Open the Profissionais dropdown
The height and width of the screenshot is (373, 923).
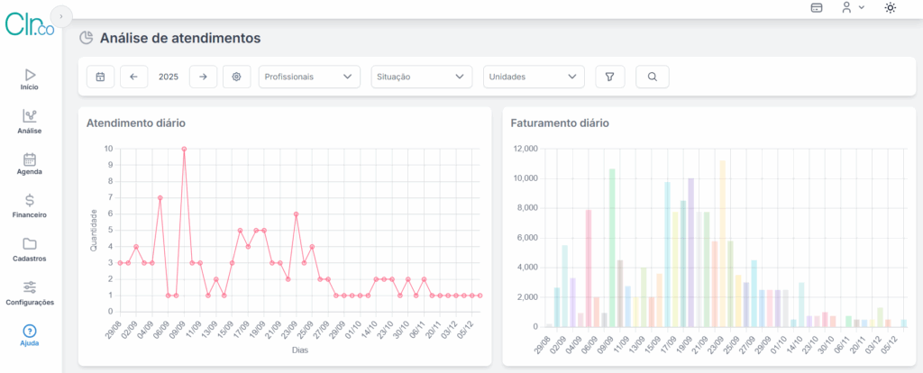tap(309, 77)
